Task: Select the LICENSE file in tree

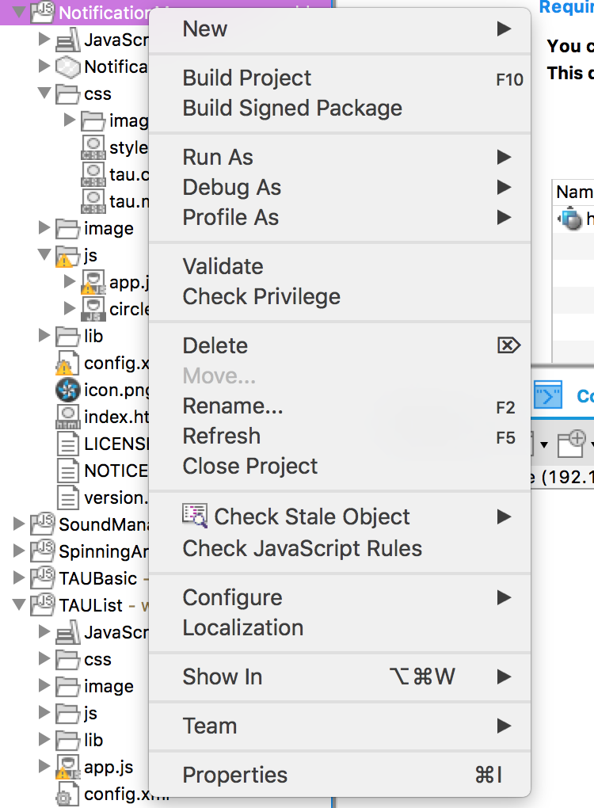Action: tap(115, 444)
